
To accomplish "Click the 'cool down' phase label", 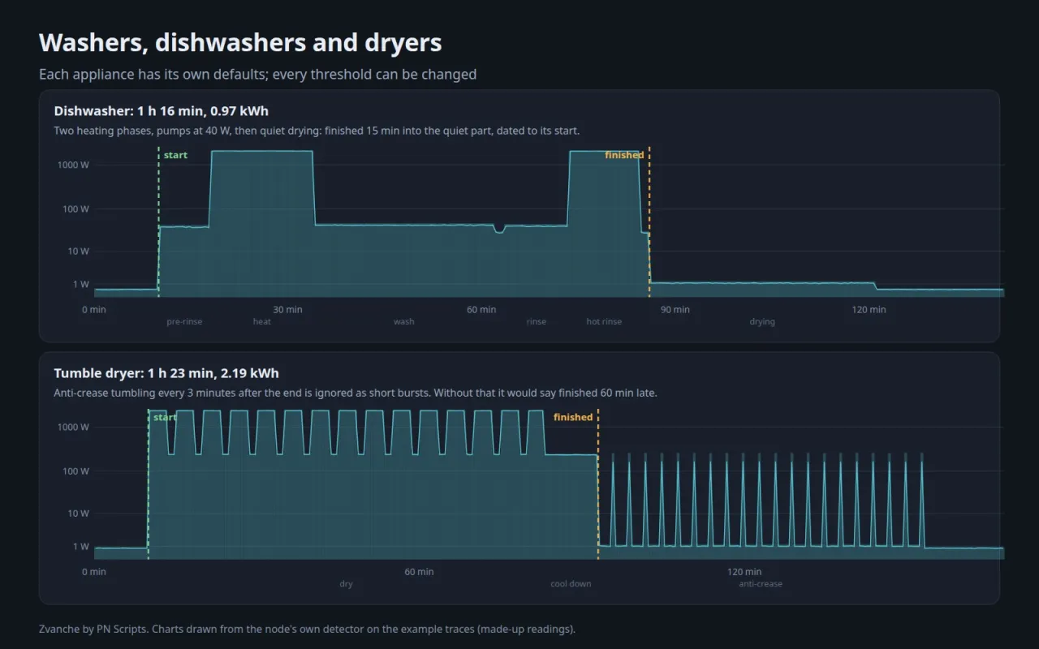I will tap(571, 584).
